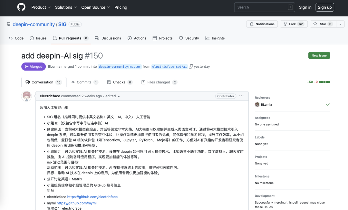This screenshot has height=210, width=348.
Task: Click the repository icon beside deepin-community
Action: click(9, 24)
